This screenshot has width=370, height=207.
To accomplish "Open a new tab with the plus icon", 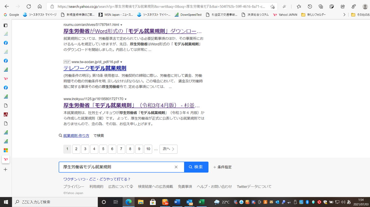I will click(x=5, y=170).
